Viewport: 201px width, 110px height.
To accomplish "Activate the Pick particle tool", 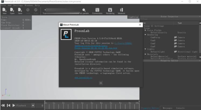I will coord(84,11).
